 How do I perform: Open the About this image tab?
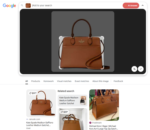point(100,81)
